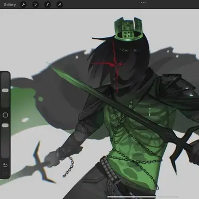Click the brush opacity slider handle

pos(5,125)
